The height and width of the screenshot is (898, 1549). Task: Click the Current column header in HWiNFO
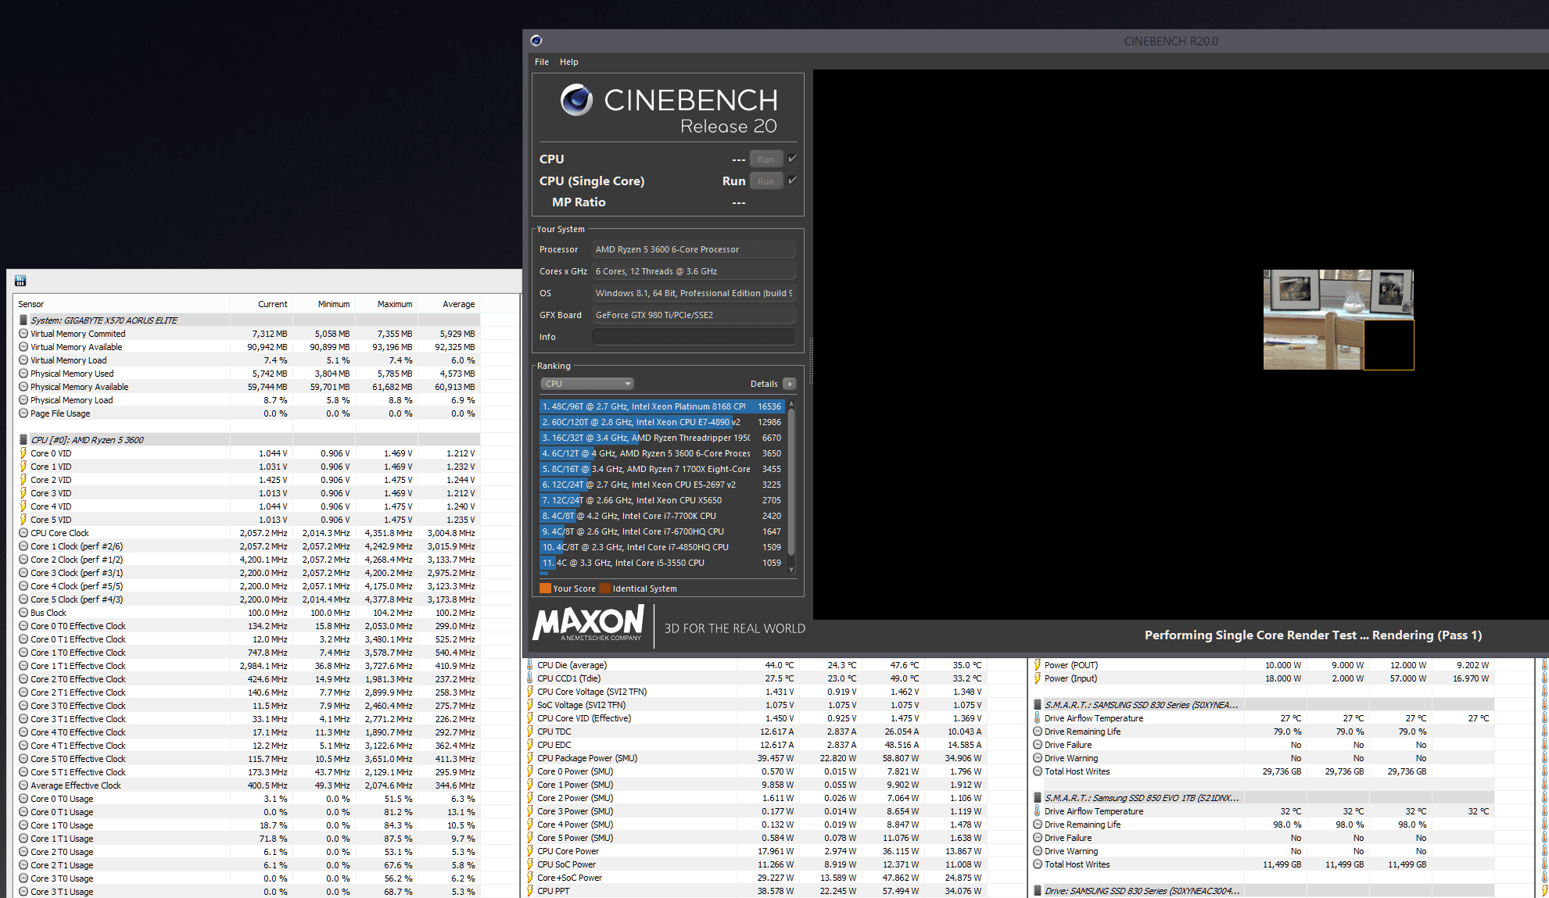[x=260, y=304]
